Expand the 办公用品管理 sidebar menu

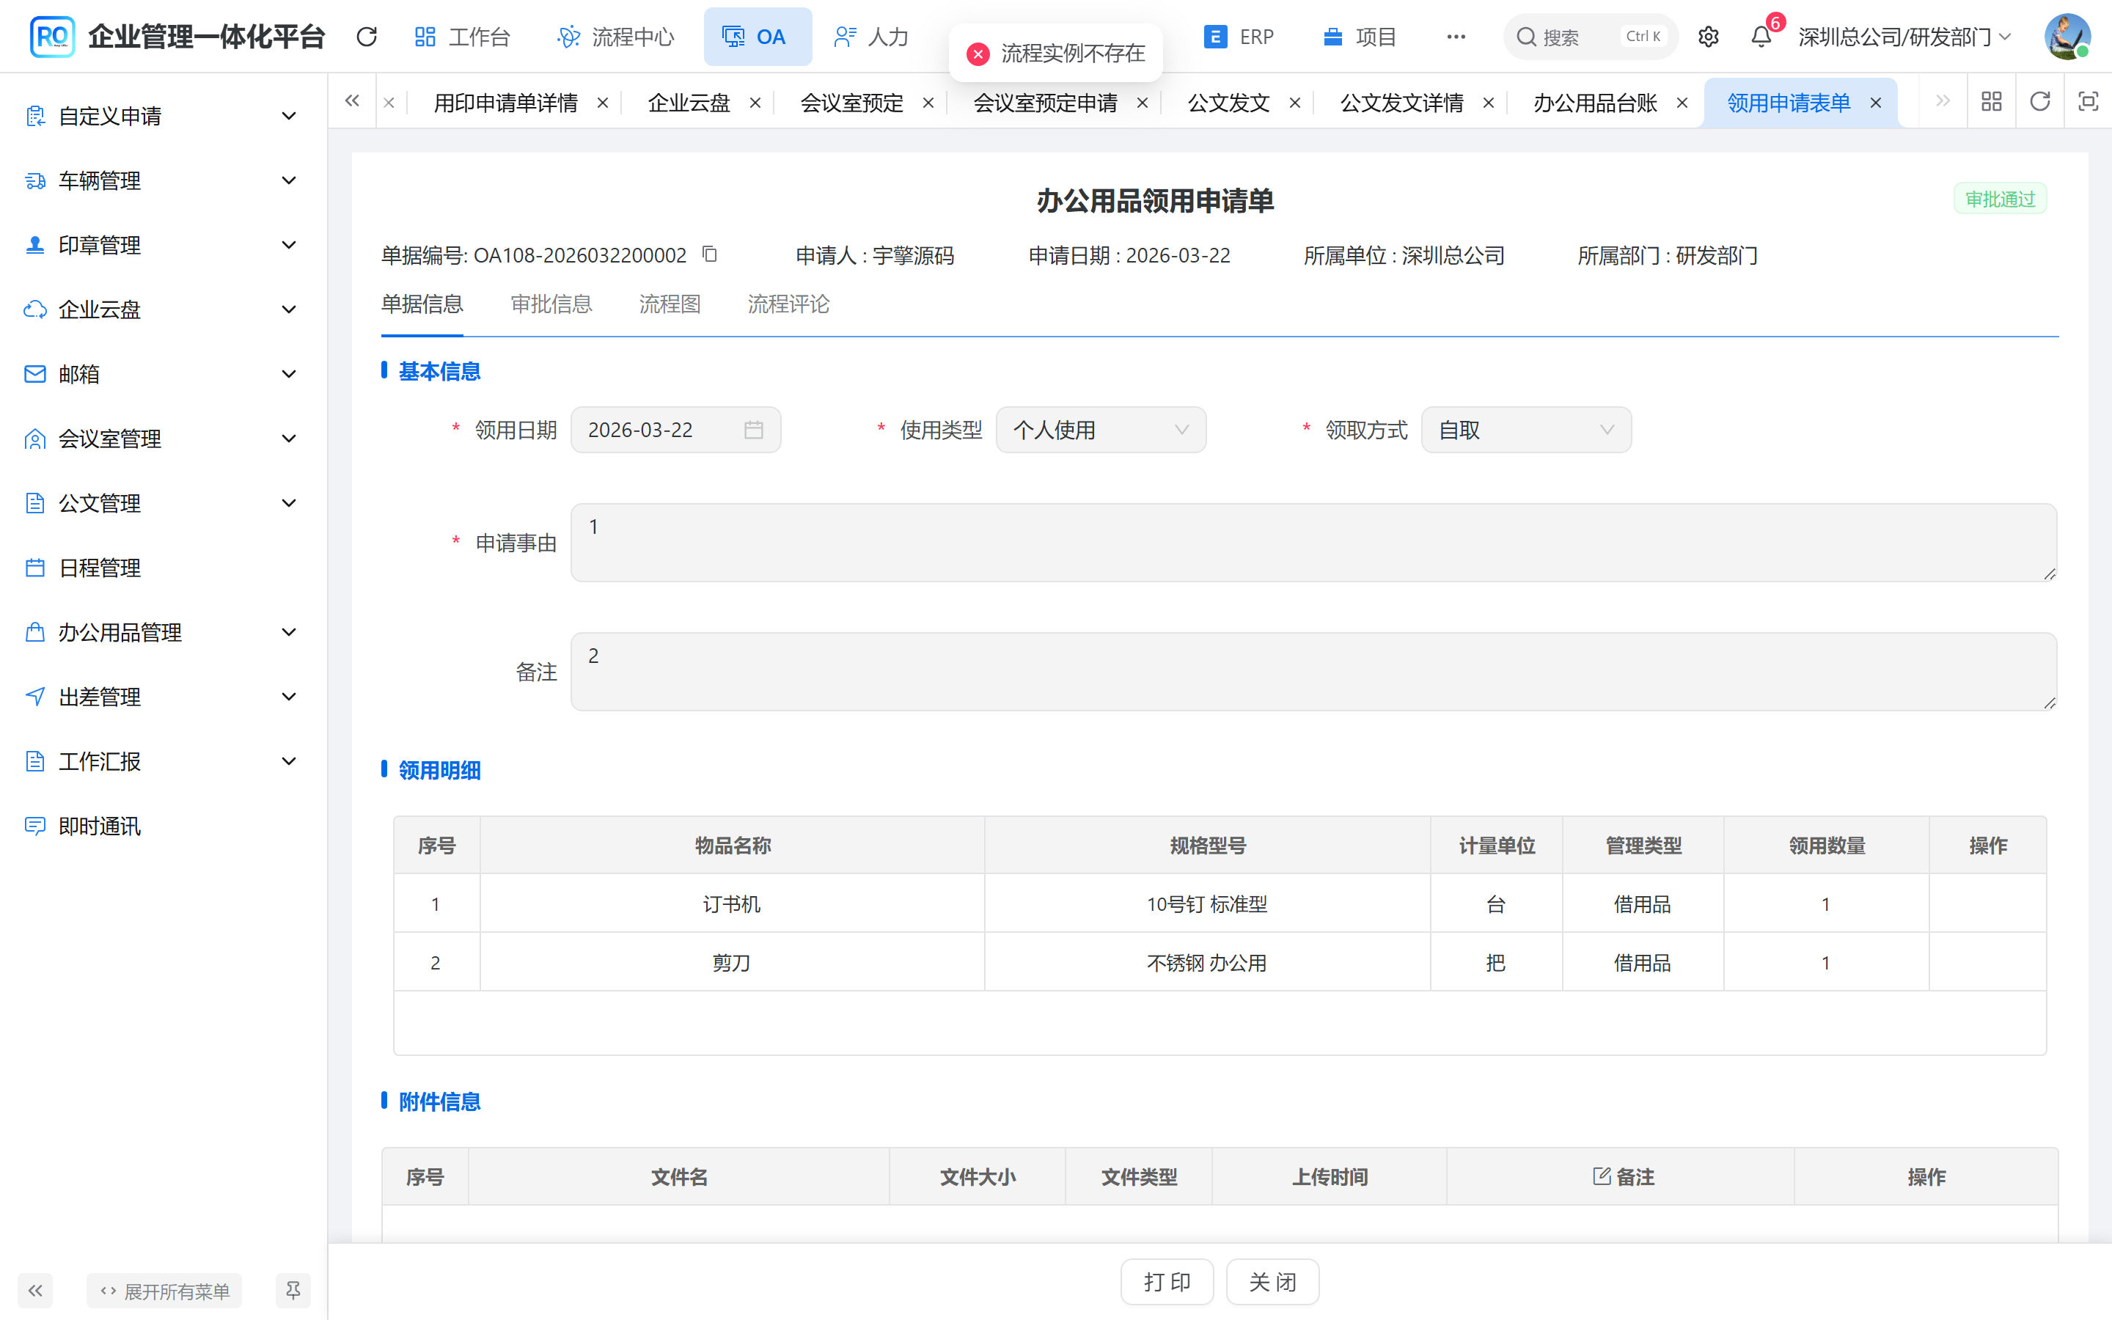164,632
